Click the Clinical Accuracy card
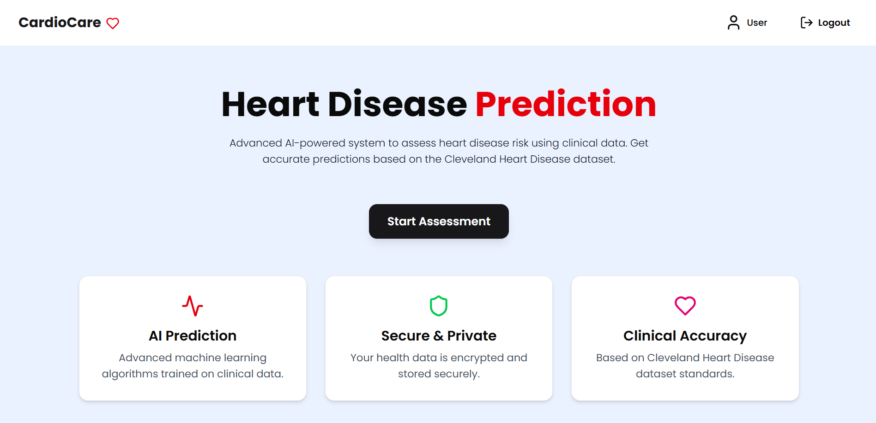Image resolution: width=876 pixels, height=423 pixels. click(x=685, y=338)
